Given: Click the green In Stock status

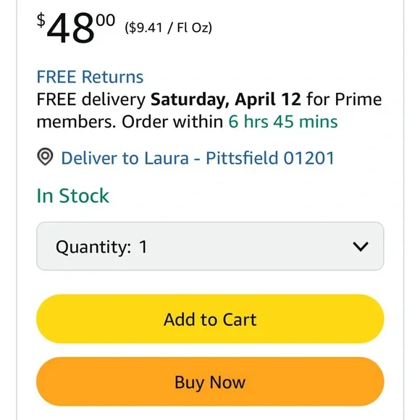Looking at the screenshot, I should [x=73, y=196].
